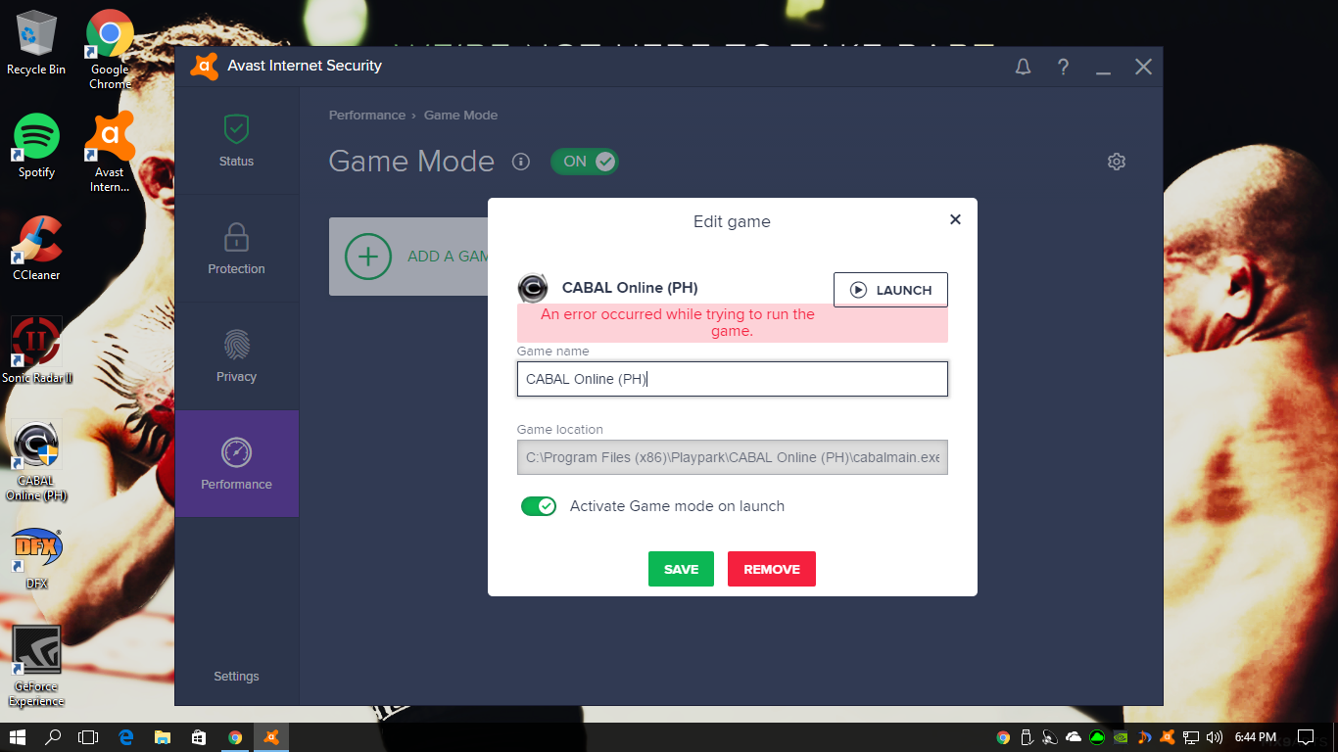Launch Microsoft Edge from the taskbar
The height and width of the screenshot is (752, 1338).
point(126,737)
